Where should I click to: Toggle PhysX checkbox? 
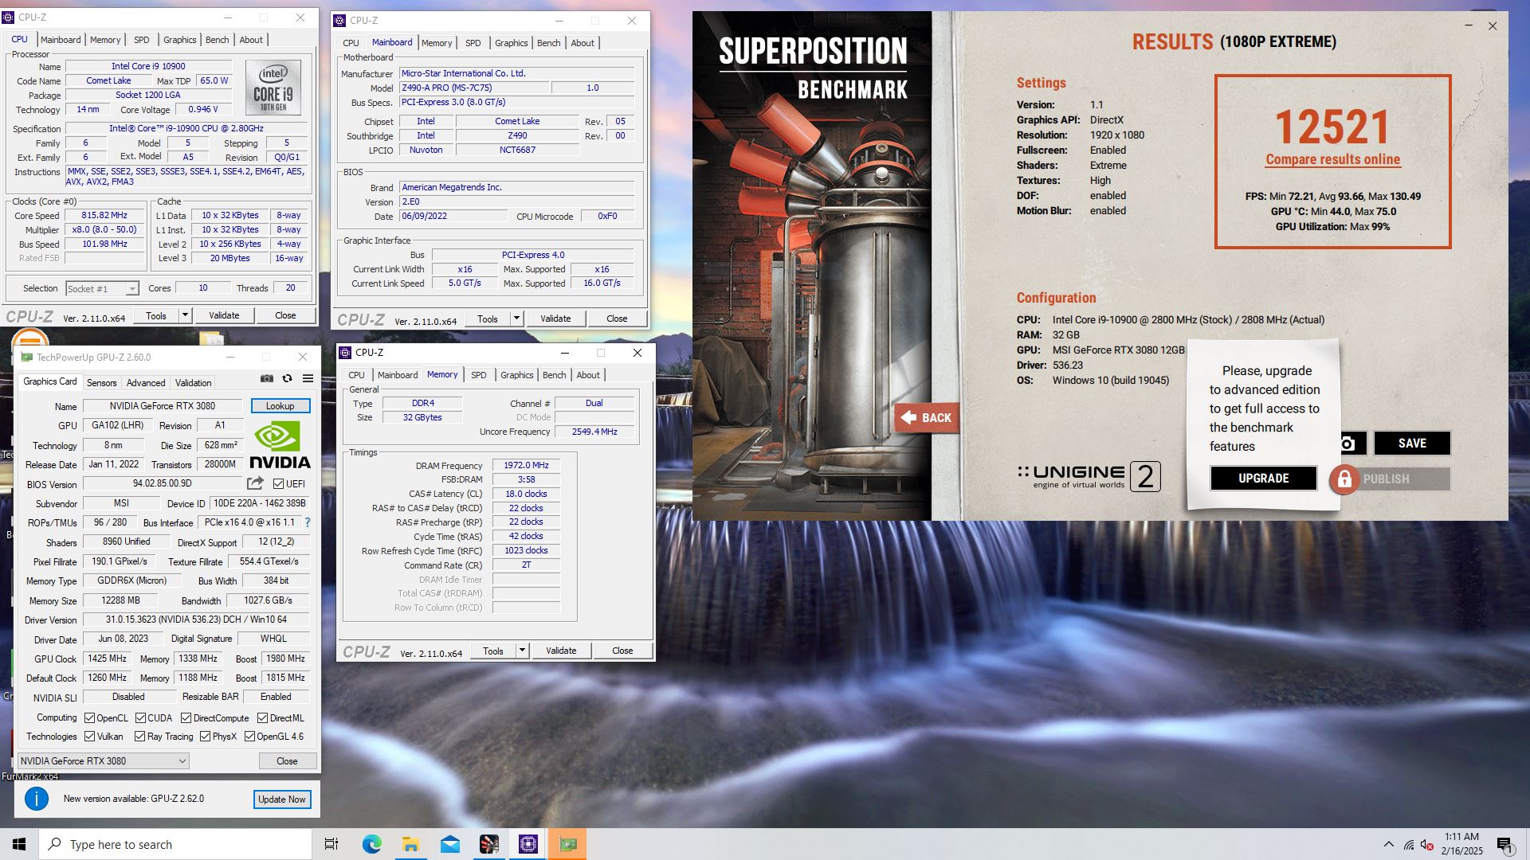pos(205,737)
